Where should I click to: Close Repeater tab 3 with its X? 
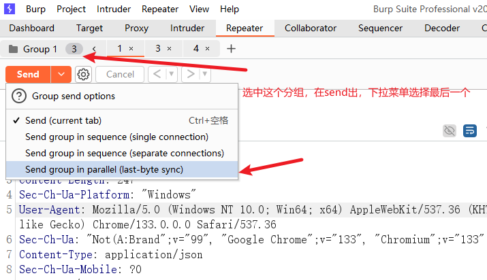(170, 49)
